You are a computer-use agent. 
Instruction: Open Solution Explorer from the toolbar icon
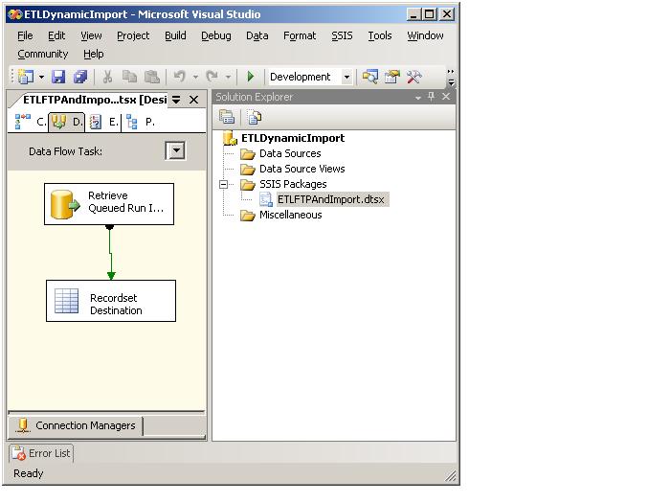[370, 77]
